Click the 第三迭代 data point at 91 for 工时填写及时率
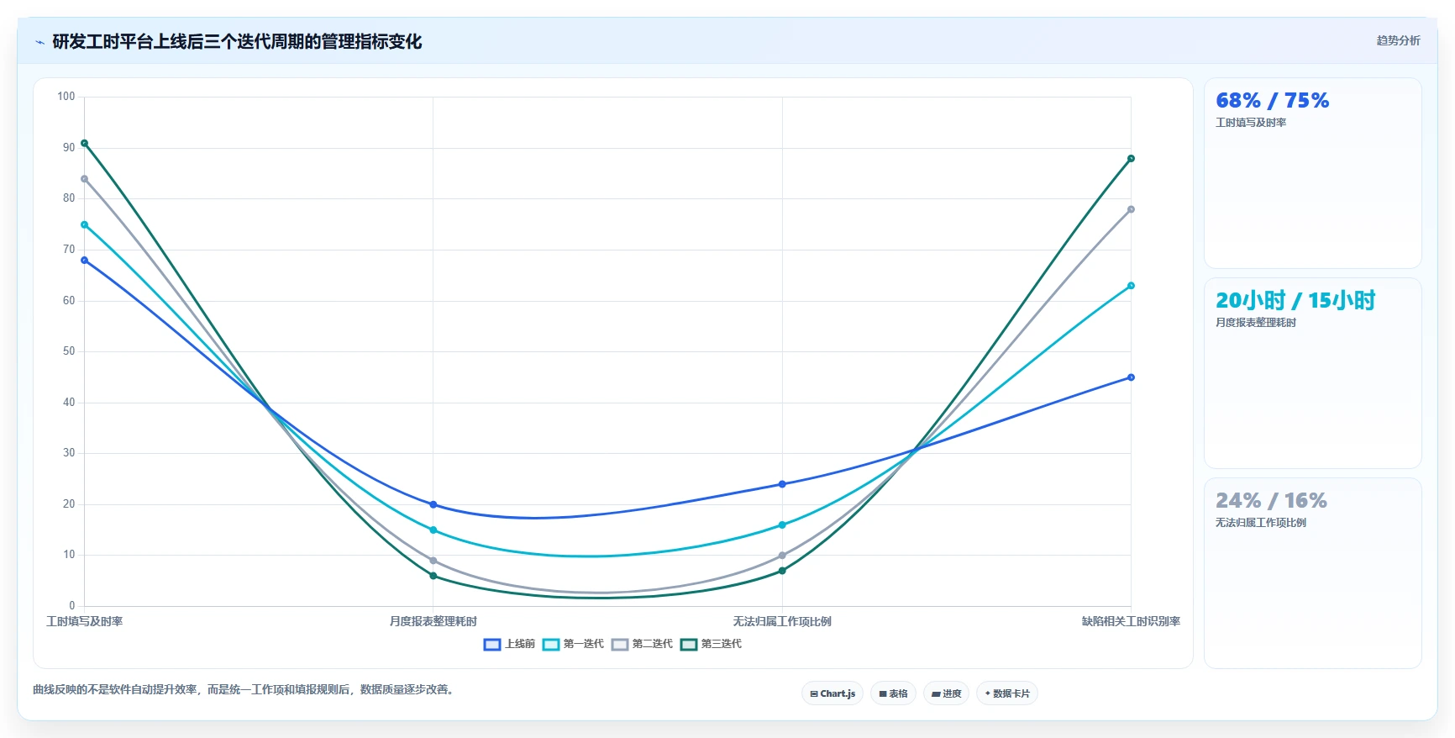Screen dimensions: 1455x738 pyautogui.click(x=84, y=143)
